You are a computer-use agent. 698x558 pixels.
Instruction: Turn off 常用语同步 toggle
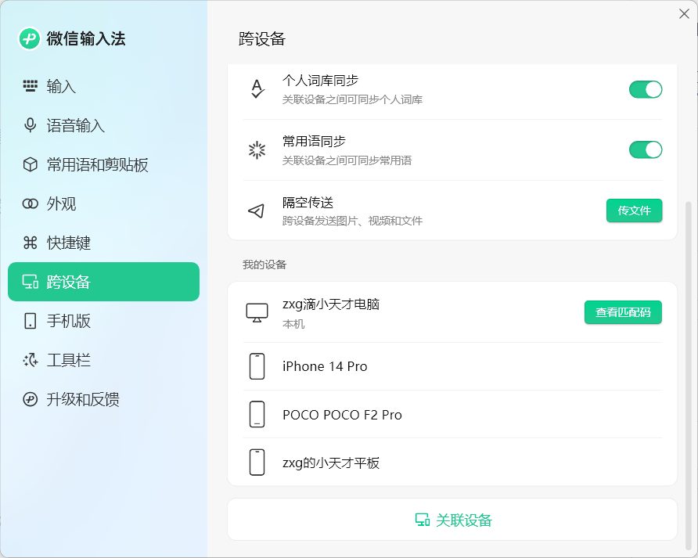pyautogui.click(x=646, y=149)
